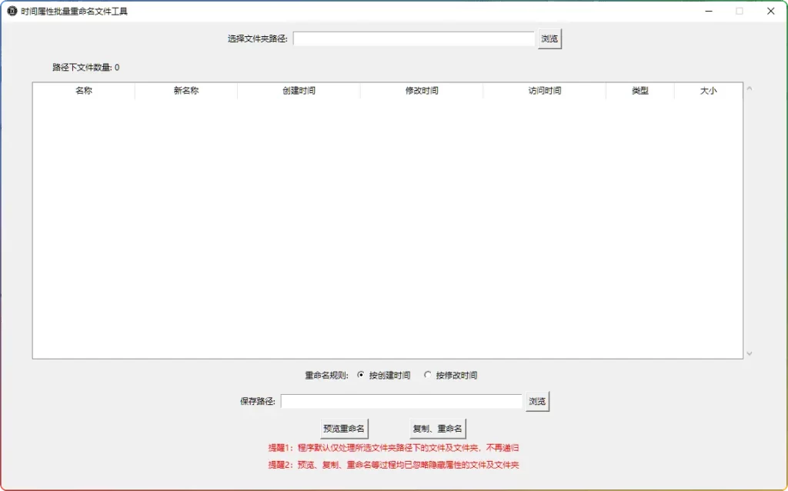This screenshot has height=491, width=788.
Task: Click the 预览重命名 button
Action: pyautogui.click(x=344, y=429)
